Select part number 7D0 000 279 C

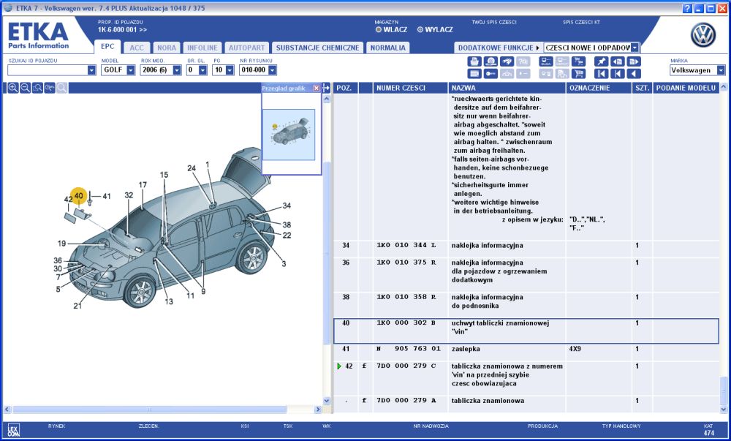406,366
